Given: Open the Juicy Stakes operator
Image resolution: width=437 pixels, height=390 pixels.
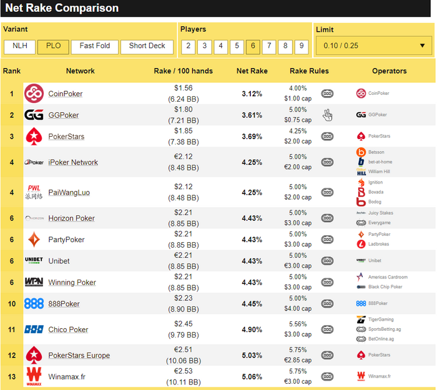Looking at the screenshot, I should 375,213.
